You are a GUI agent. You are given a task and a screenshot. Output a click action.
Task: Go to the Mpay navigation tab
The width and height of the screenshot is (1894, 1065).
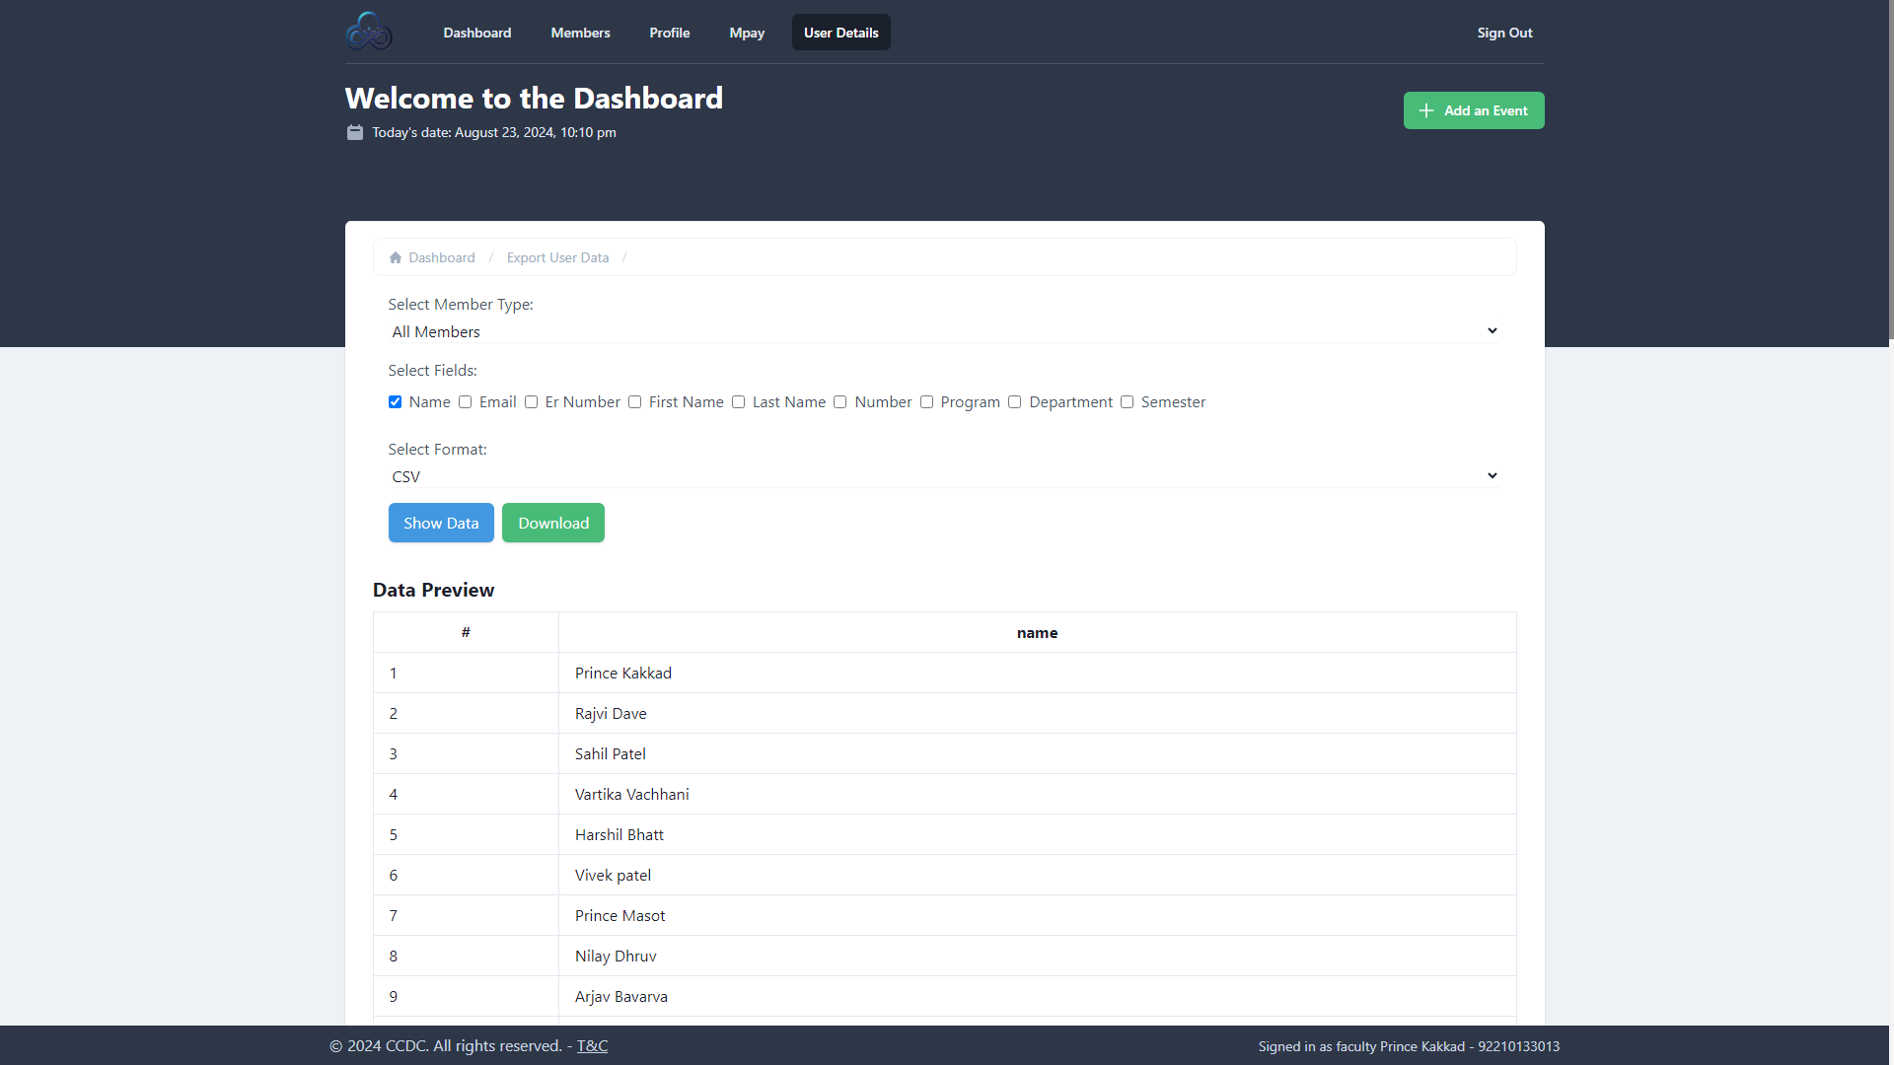click(747, 33)
